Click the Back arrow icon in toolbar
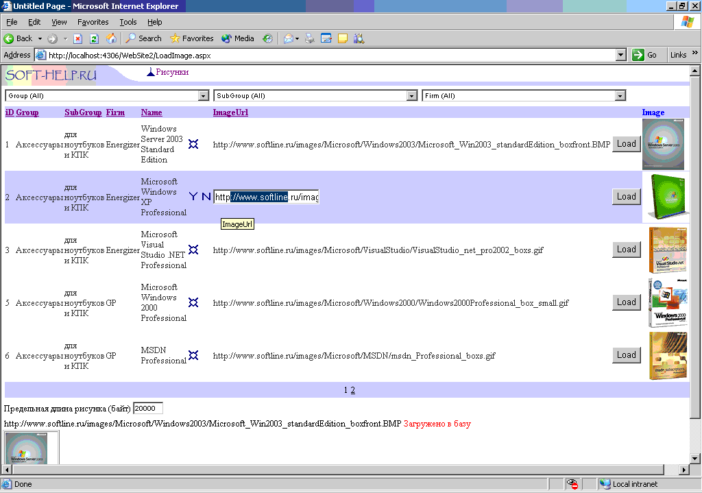 8,38
